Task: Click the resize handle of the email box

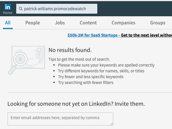Action: 111,124
